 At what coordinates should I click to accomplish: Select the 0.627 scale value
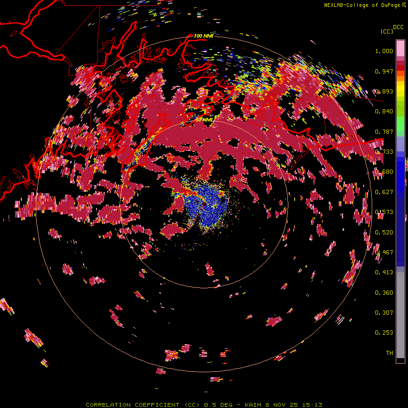(x=384, y=192)
